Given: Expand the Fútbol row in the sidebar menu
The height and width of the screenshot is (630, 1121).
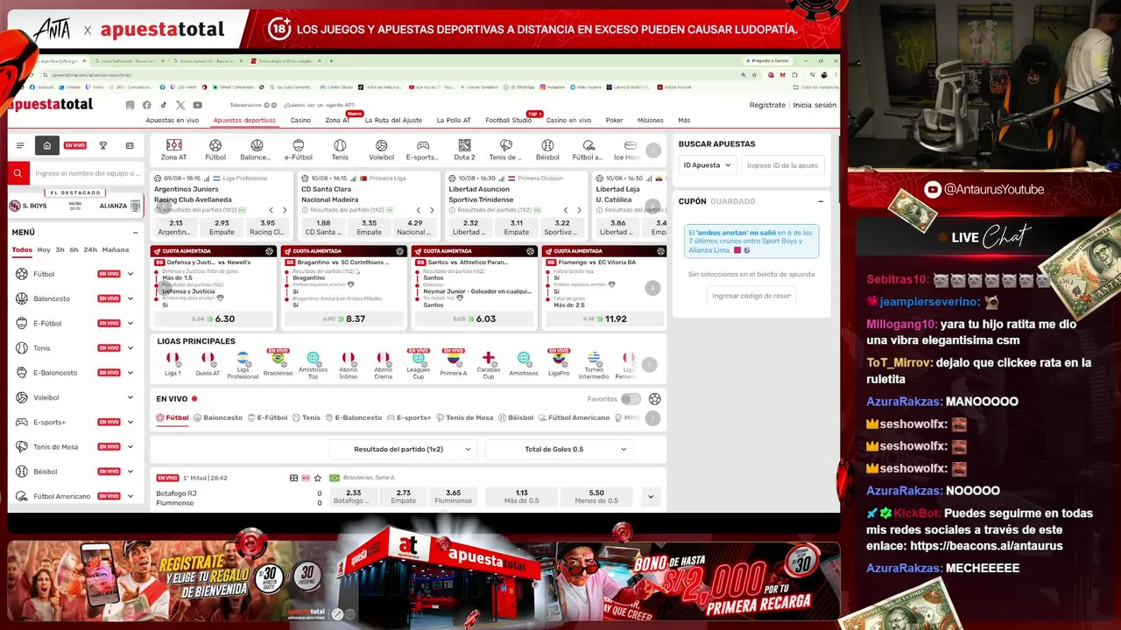Looking at the screenshot, I should tap(130, 274).
